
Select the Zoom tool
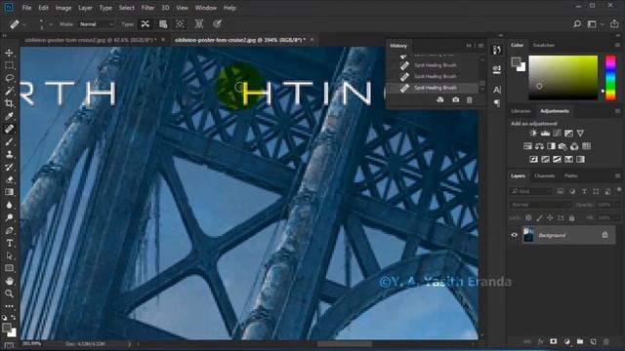coord(9,293)
